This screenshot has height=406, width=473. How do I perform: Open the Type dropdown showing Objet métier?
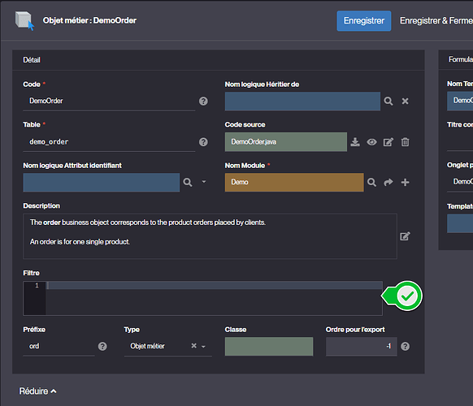tap(204, 347)
